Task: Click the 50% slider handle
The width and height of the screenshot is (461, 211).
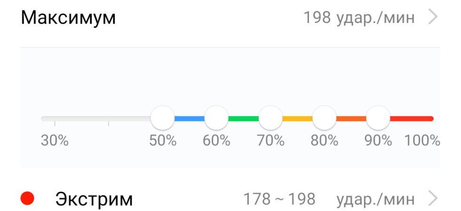Action: [x=163, y=118]
